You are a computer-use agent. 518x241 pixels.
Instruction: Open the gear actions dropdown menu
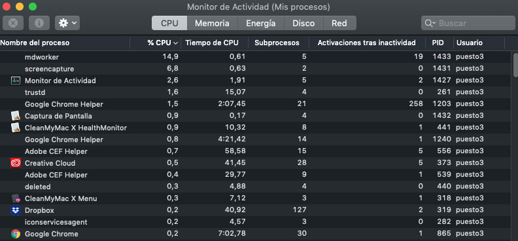[67, 23]
